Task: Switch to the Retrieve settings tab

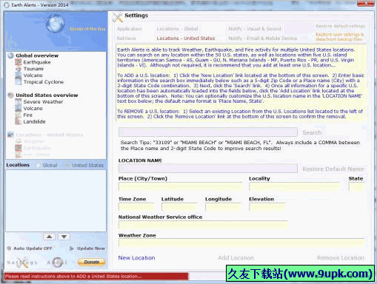Action: (x=127, y=38)
